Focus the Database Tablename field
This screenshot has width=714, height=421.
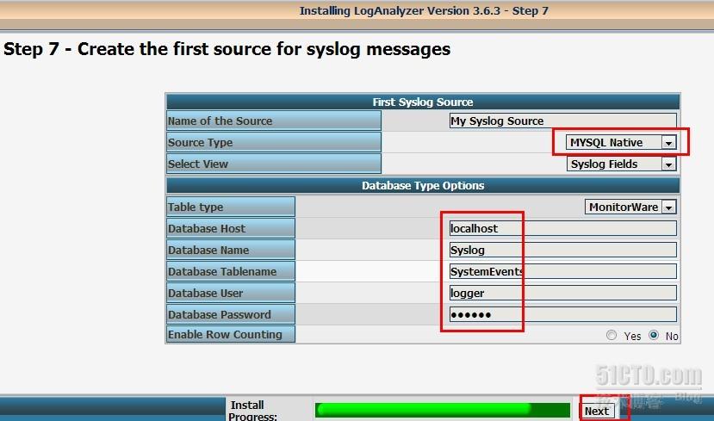coord(562,272)
